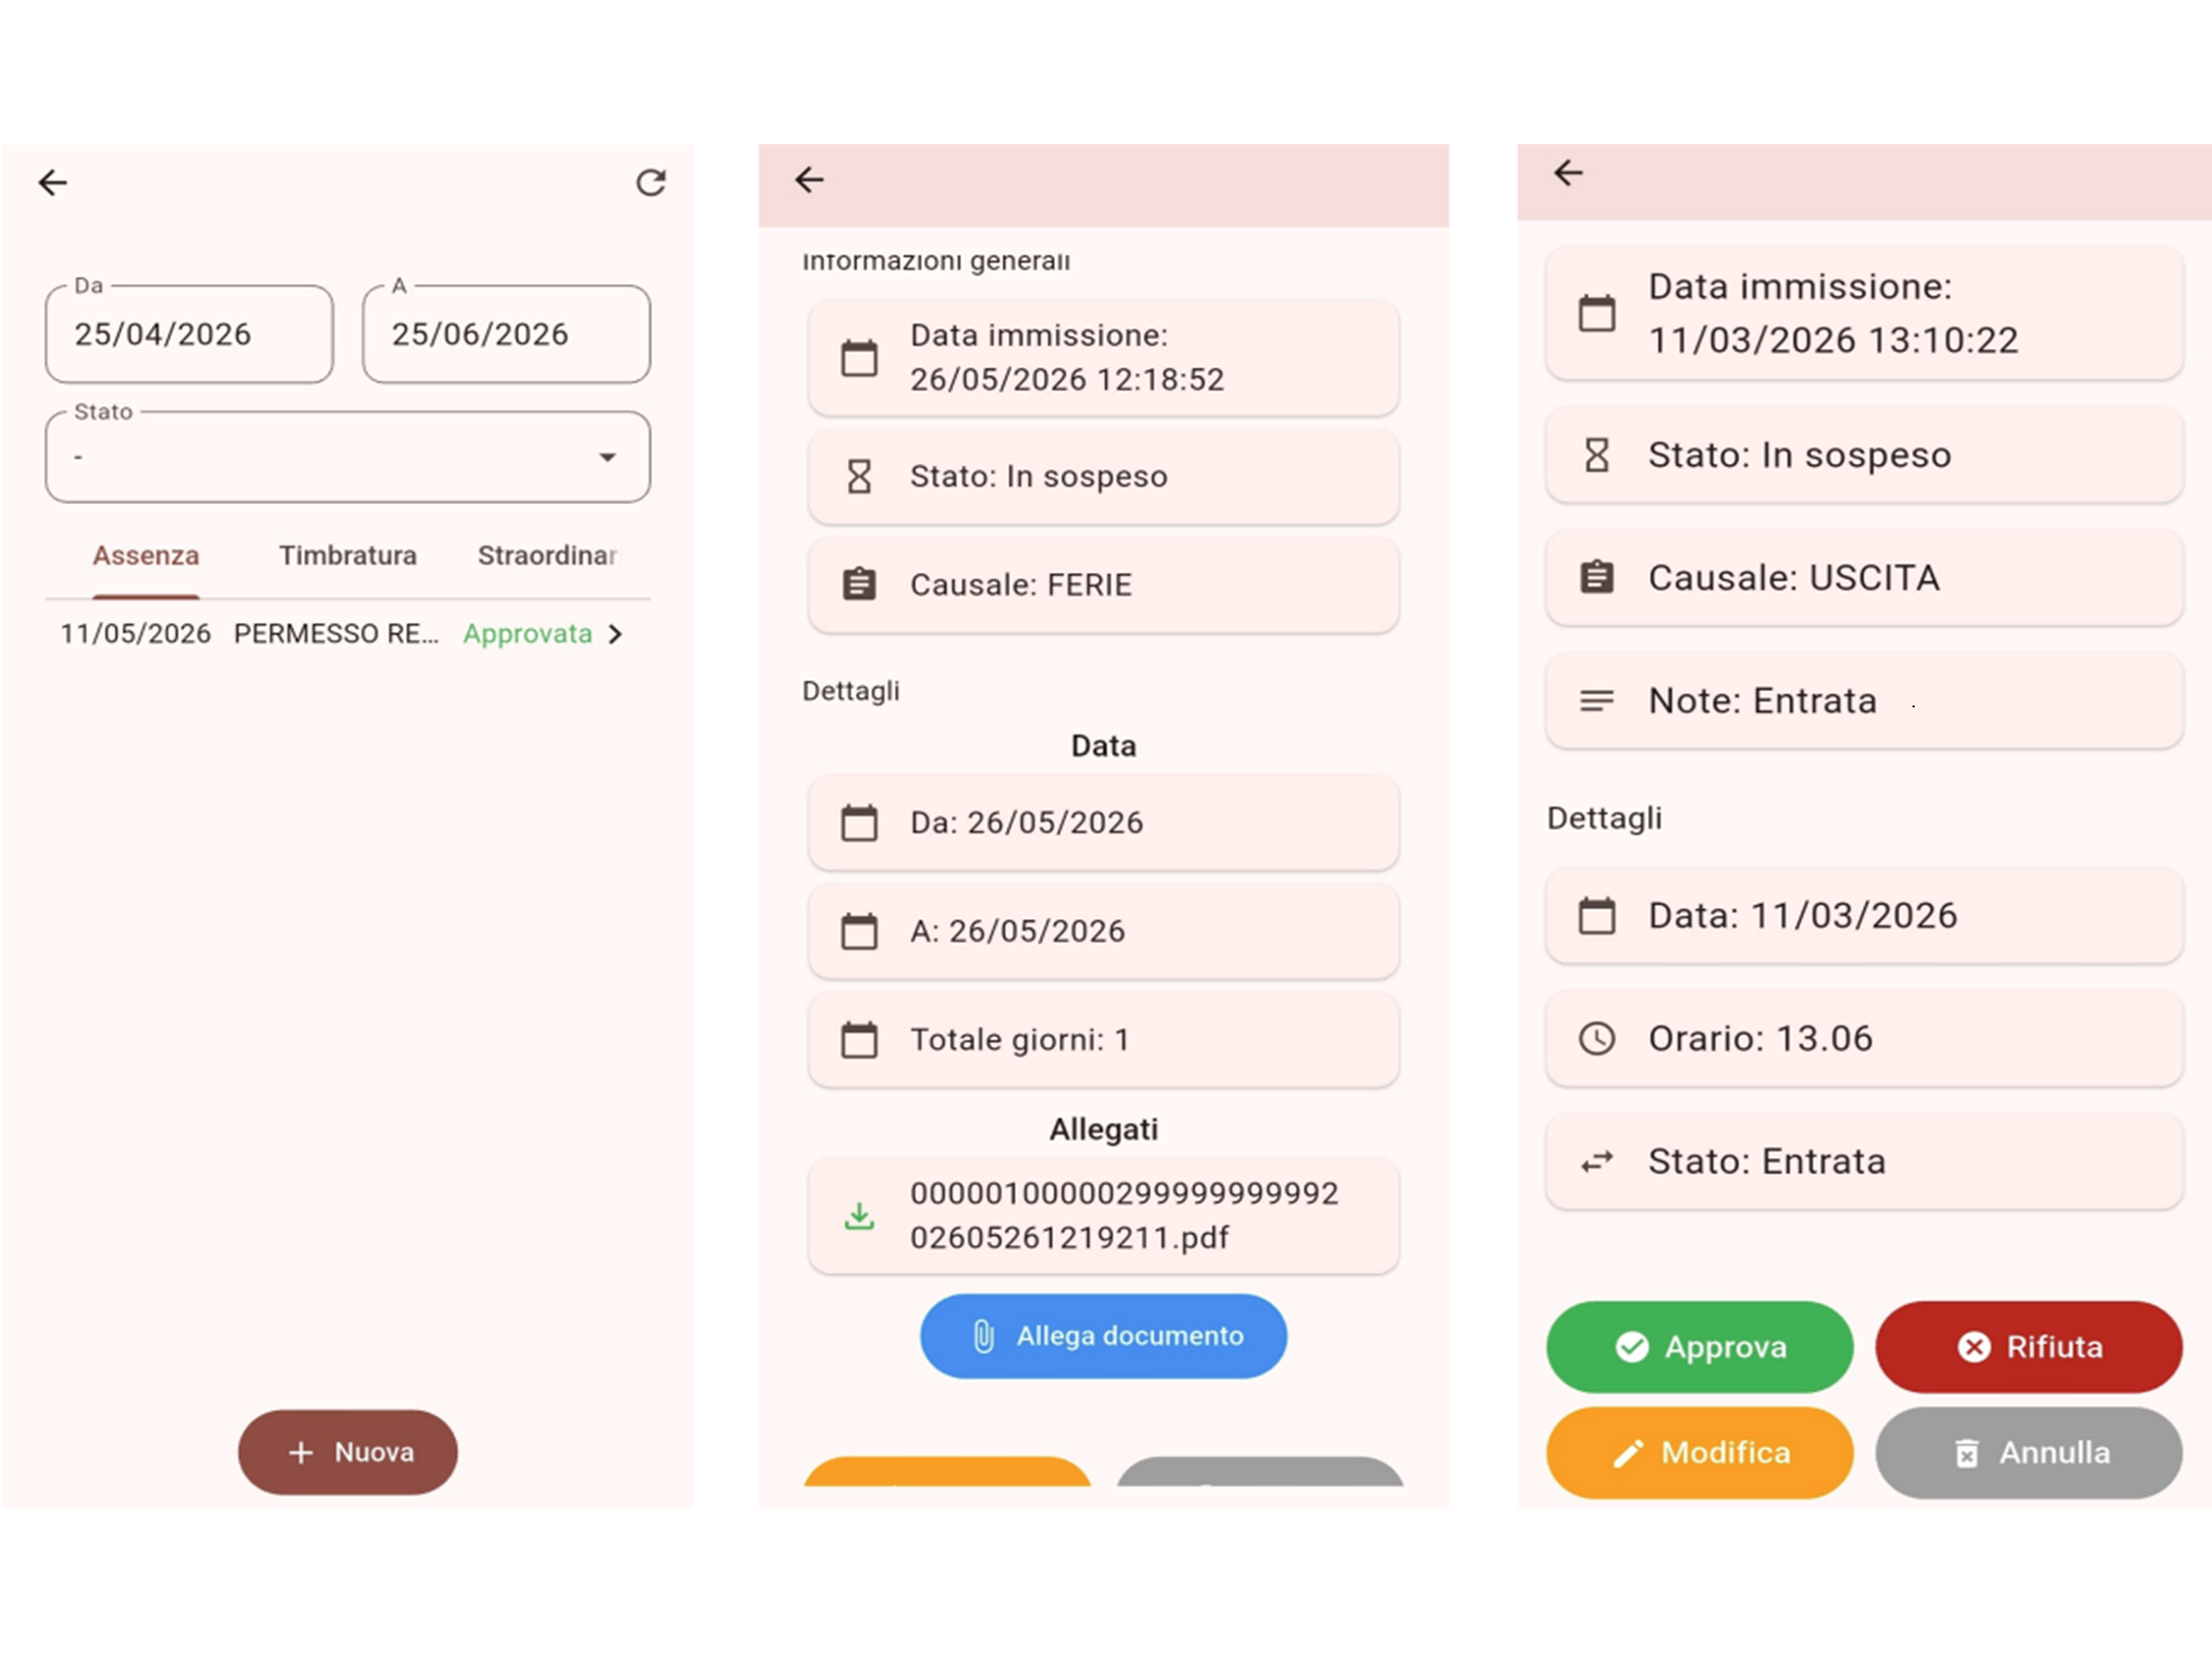The height and width of the screenshot is (1658, 2212).
Task: Open the 11/05/2026 PERMESSO request row
Action: pos(347,634)
